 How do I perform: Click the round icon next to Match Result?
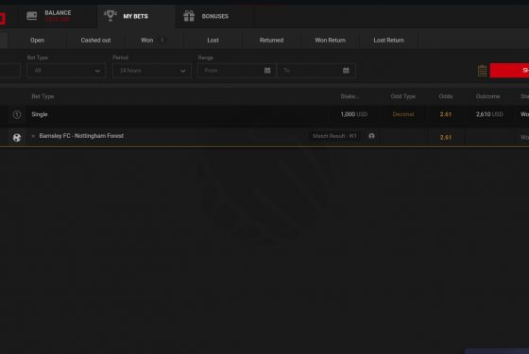pos(371,136)
